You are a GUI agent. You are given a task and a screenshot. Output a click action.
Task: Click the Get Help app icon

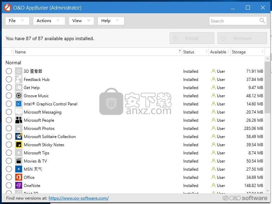[19, 87]
